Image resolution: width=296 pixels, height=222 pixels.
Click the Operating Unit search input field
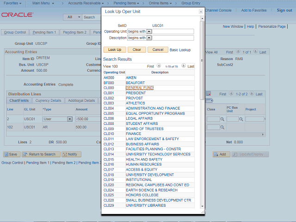click(173, 31)
